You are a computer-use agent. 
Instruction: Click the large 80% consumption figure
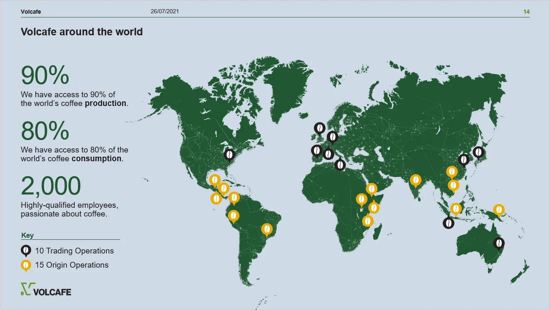45,131
